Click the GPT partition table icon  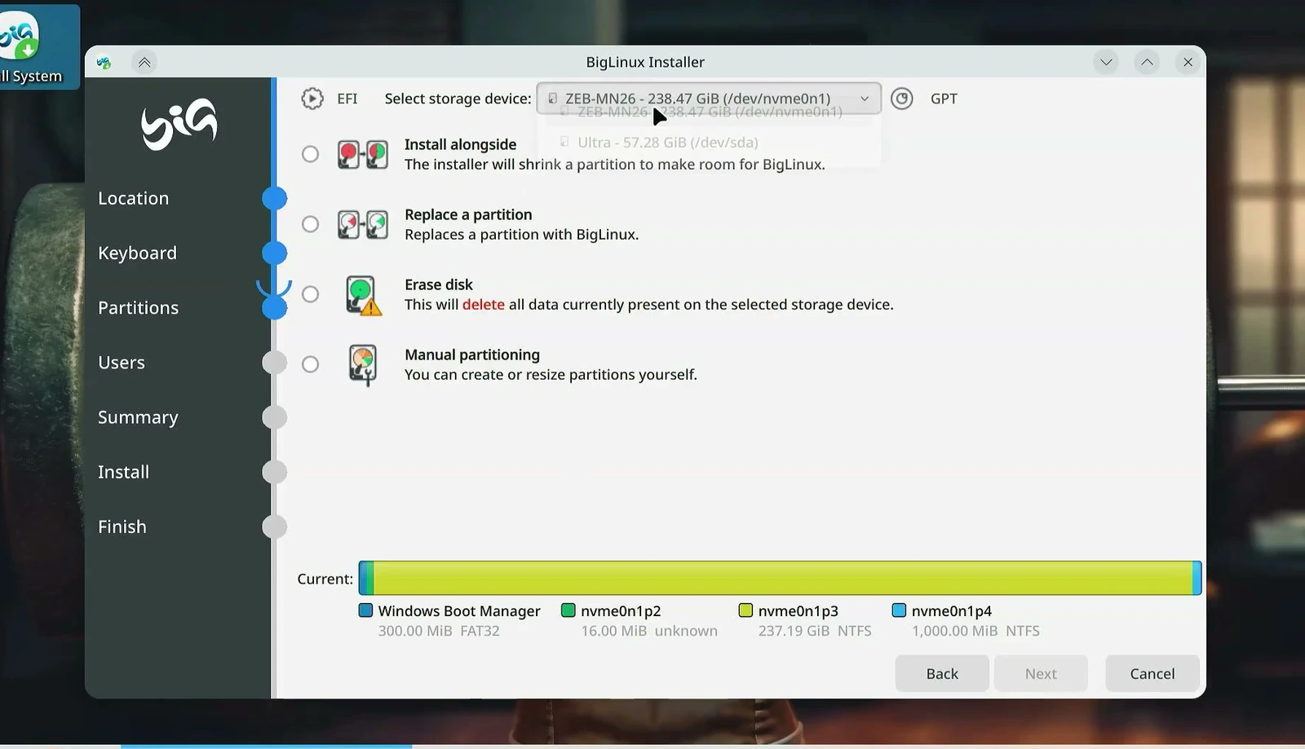[901, 99]
